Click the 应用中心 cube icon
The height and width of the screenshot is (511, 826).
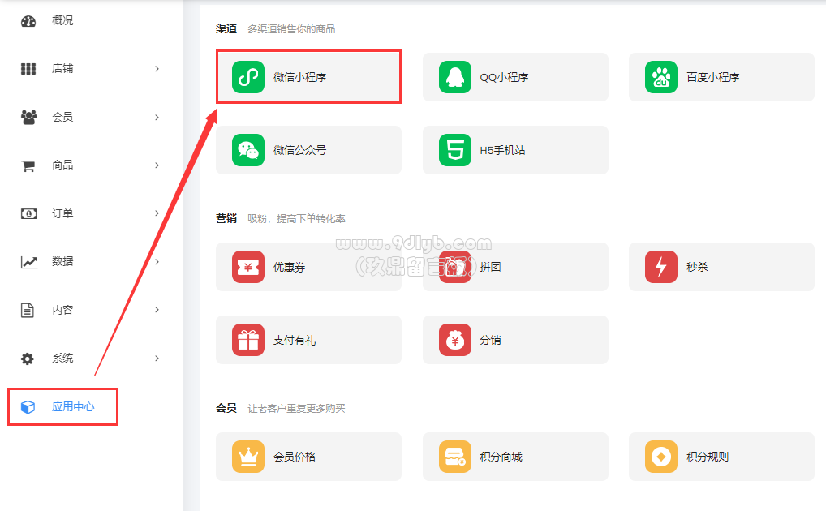click(x=28, y=406)
